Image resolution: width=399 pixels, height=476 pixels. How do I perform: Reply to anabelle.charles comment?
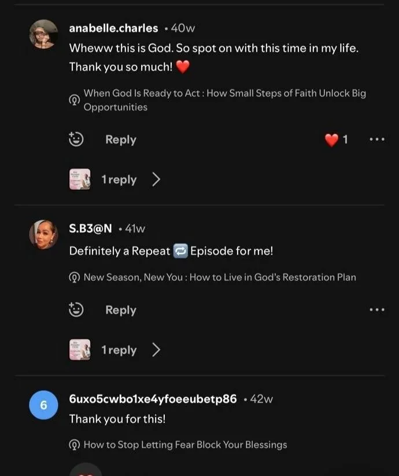pos(121,140)
